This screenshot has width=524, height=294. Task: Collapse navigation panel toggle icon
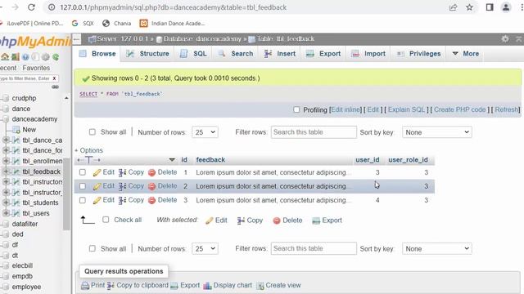click(76, 39)
